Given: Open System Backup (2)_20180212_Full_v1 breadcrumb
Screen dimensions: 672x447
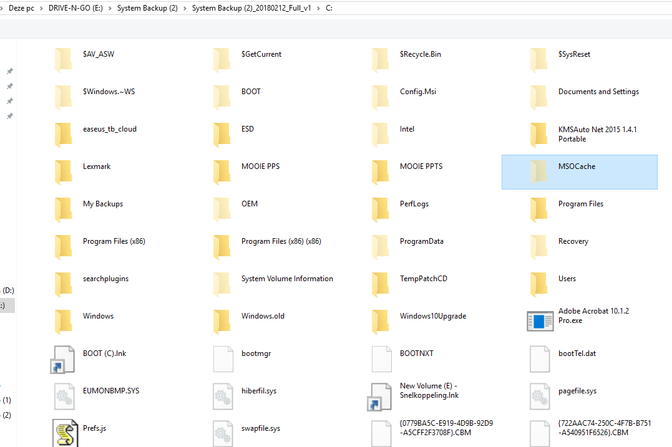Looking at the screenshot, I should coord(251,8).
